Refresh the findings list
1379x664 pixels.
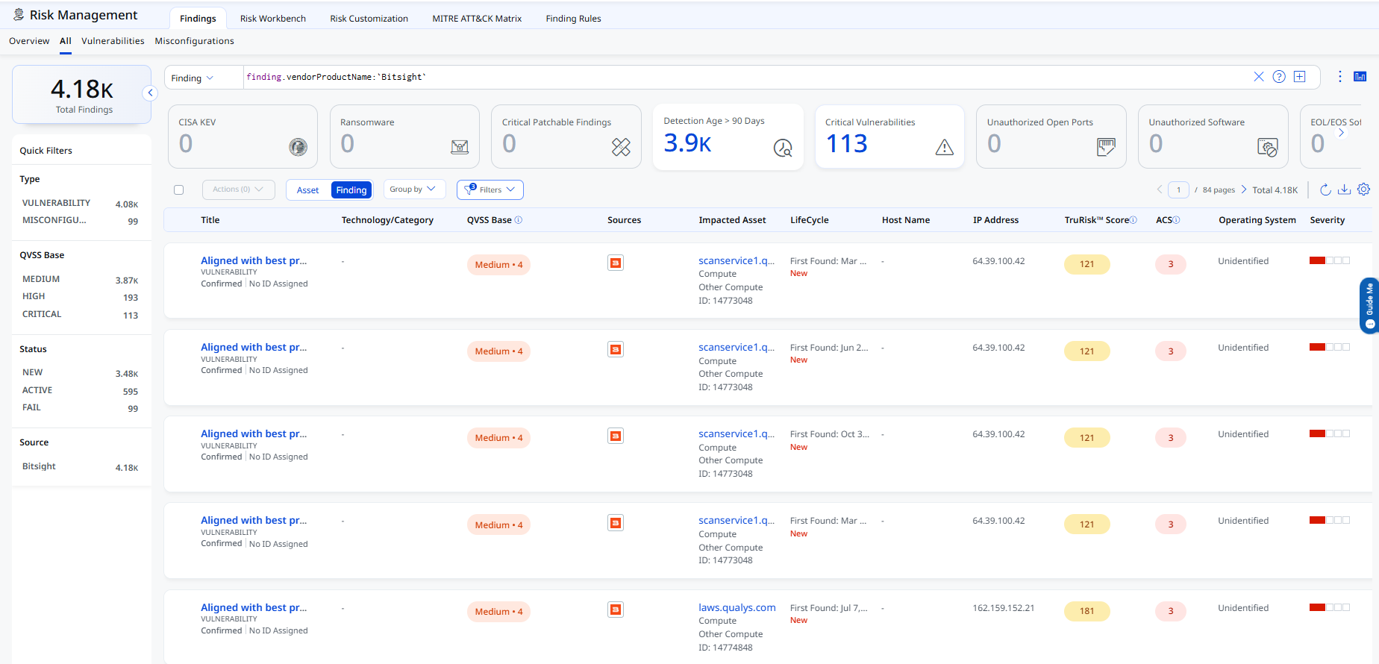[x=1325, y=190]
